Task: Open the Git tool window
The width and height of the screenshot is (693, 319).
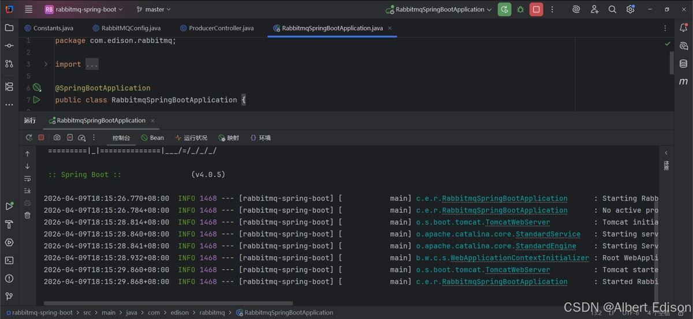Action: (x=9, y=296)
